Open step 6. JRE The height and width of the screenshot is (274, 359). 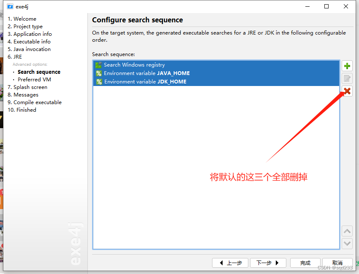pyautogui.click(x=15, y=56)
